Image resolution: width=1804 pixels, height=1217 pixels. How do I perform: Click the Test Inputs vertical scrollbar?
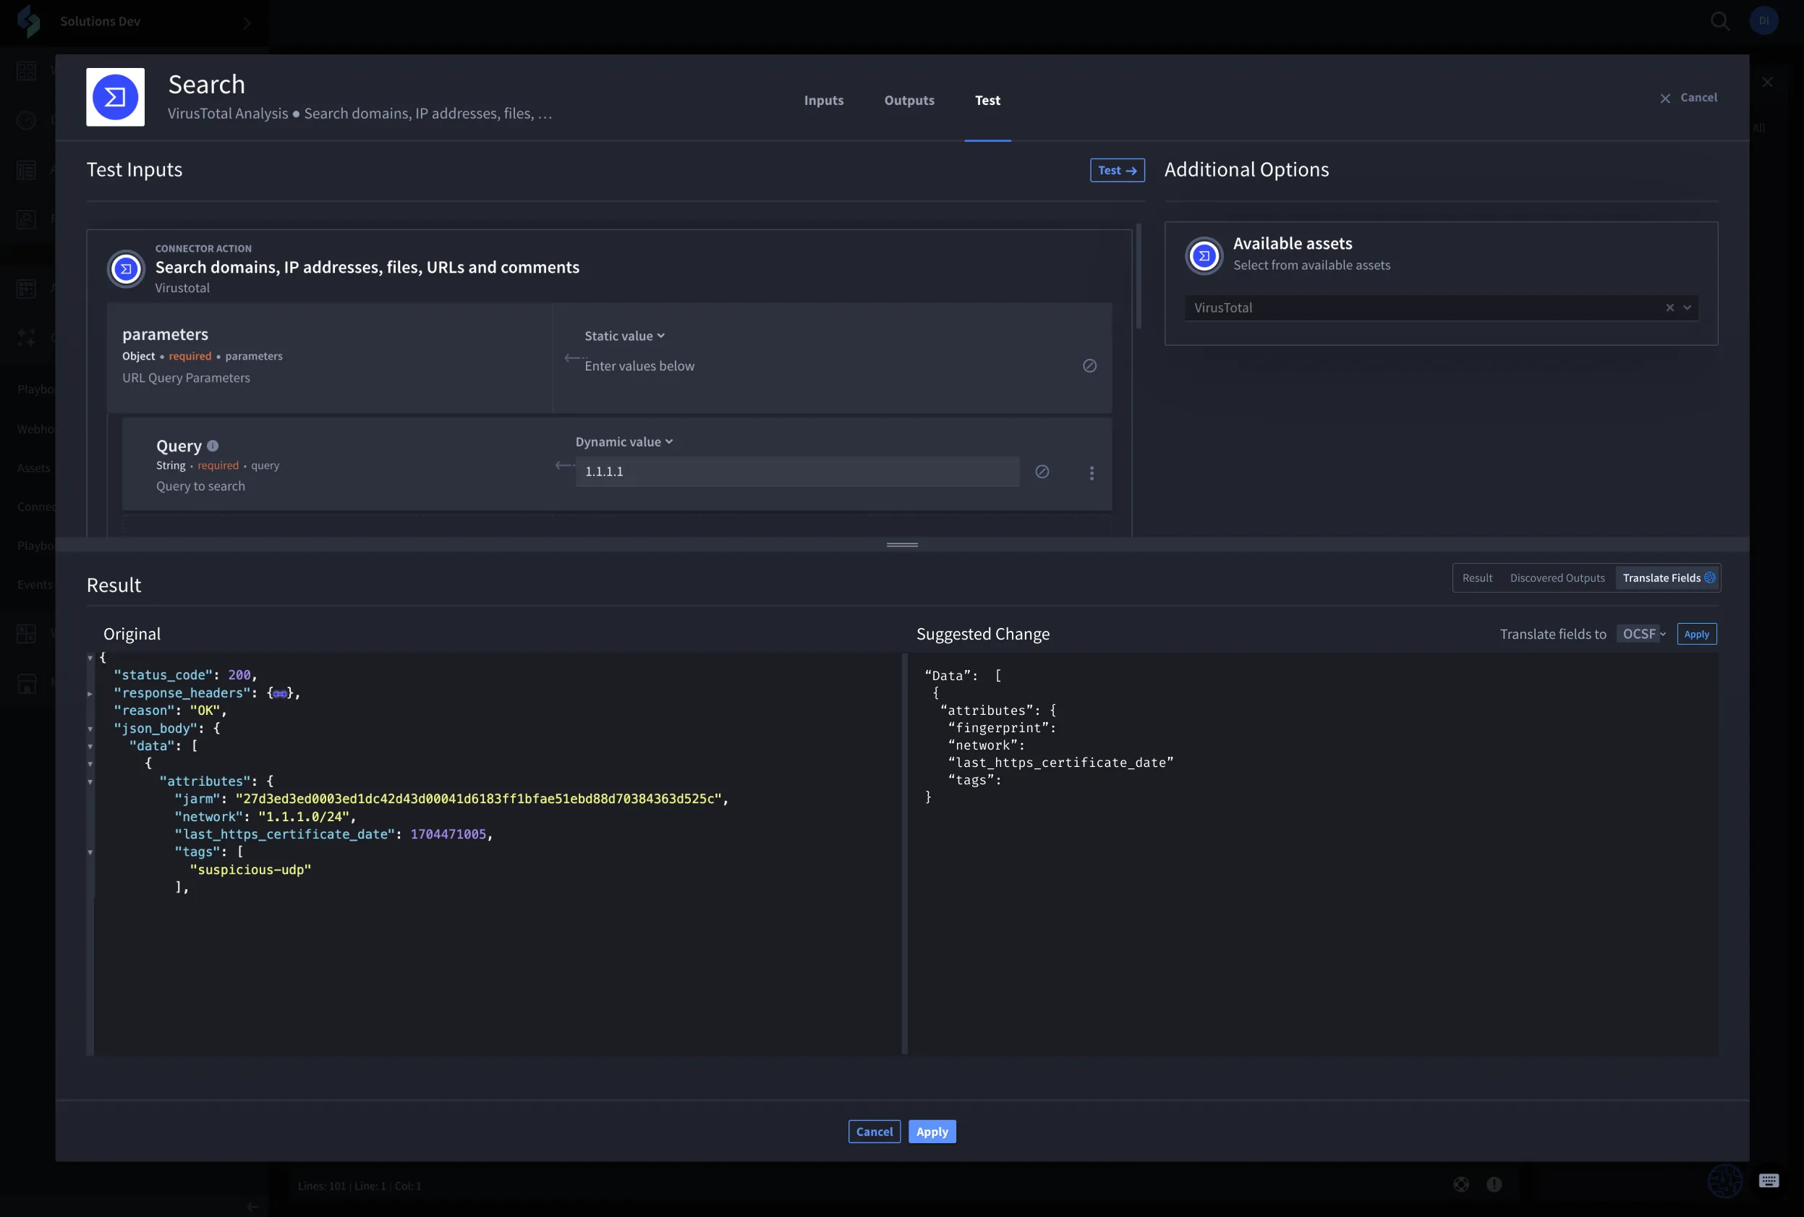[x=1139, y=276]
